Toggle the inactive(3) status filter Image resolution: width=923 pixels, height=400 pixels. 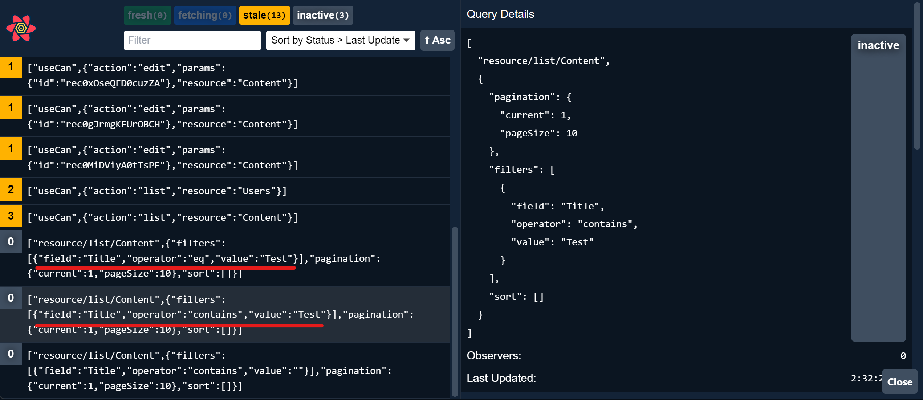[322, 15]
